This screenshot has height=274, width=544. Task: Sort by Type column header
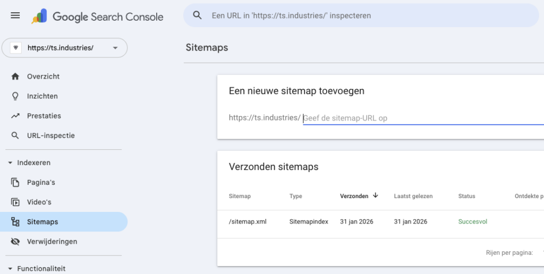(x=295, y=196)
